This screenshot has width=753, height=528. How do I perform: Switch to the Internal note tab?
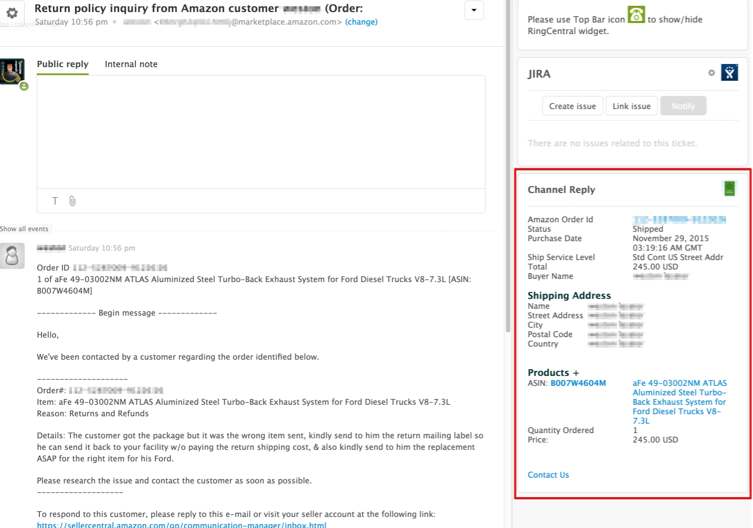pyautogui.click(x=131, y=64)
